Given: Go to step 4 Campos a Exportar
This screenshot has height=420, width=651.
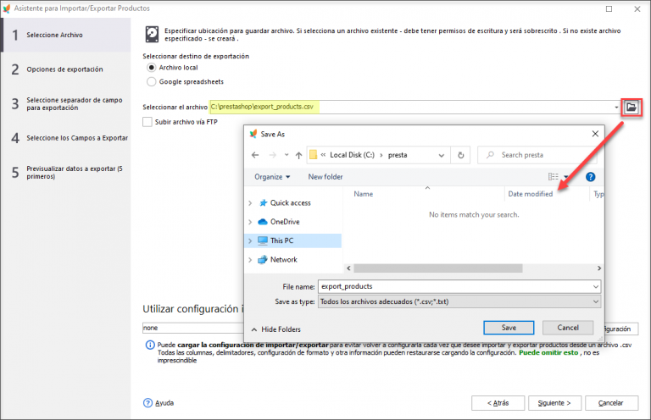Looking at the screenshot, I should (66, 138).
